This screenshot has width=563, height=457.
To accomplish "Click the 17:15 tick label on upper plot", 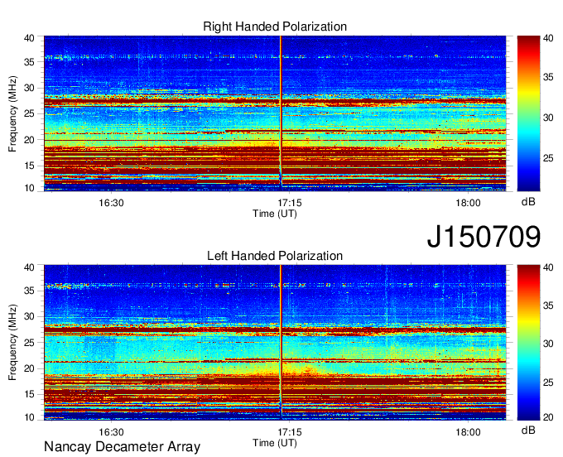I will (x=290, y=203).
